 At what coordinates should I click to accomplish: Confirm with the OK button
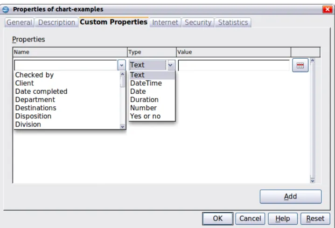coord(218,218)
